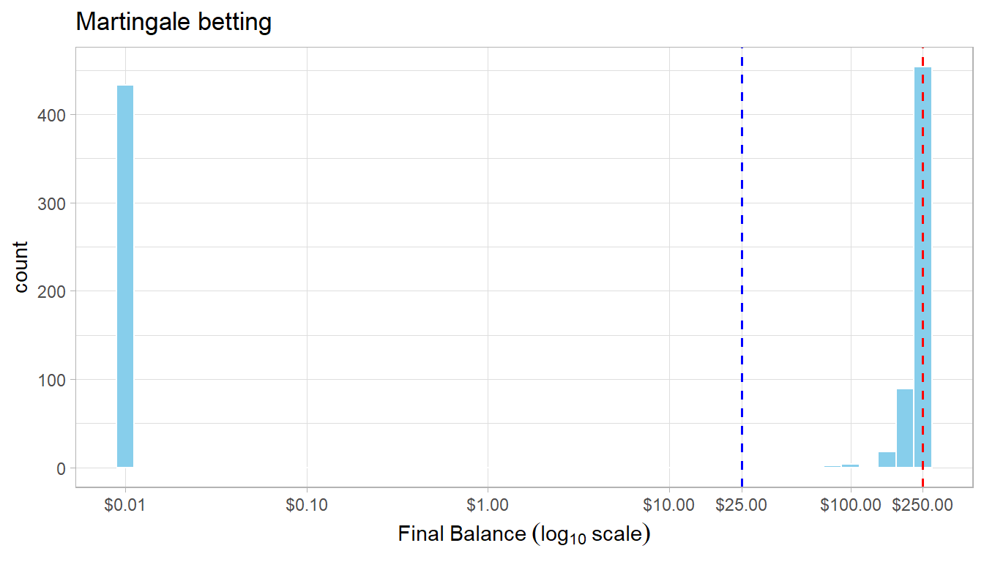The width and height of the screenshot is (984, 562).
Task: Select the bar about 90 counts tall
Action: (905, 428)
